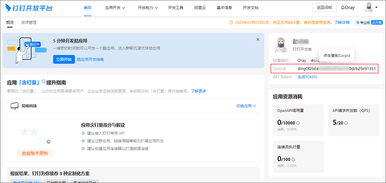Switch to the 资源管理 sub-tab

[x=29, y=22]
